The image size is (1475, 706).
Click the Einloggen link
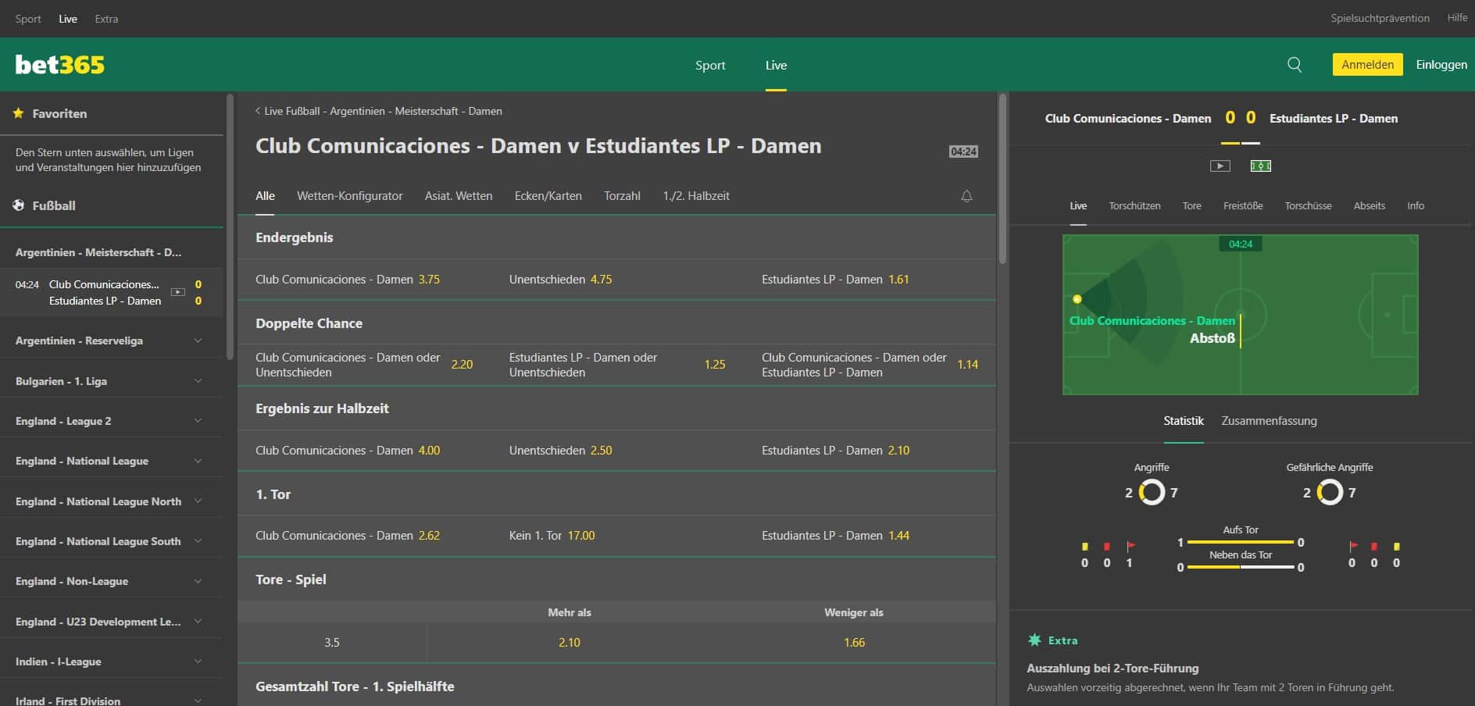(x=1441, y=65)
